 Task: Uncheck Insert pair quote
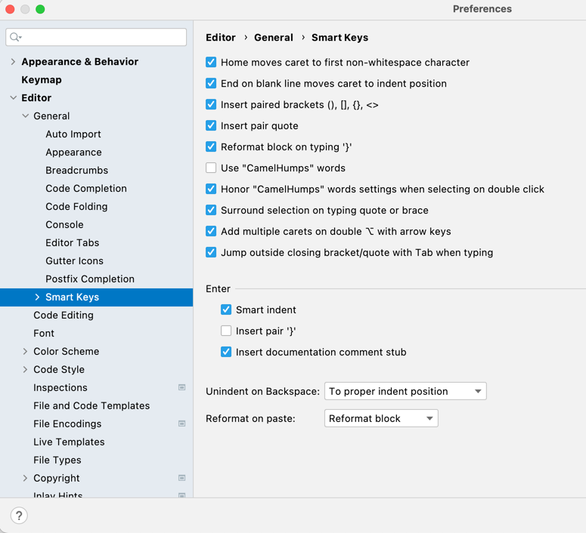pos(211,125)
